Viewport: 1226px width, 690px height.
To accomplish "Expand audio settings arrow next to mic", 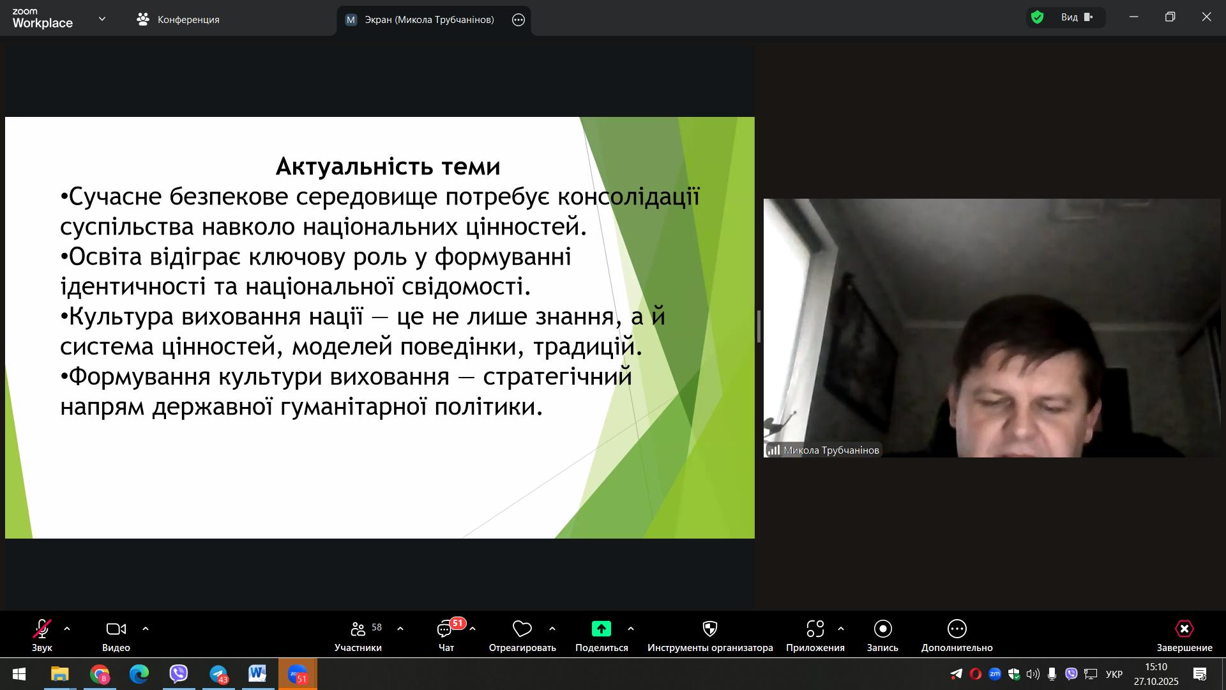I will [x=67, y=629].
